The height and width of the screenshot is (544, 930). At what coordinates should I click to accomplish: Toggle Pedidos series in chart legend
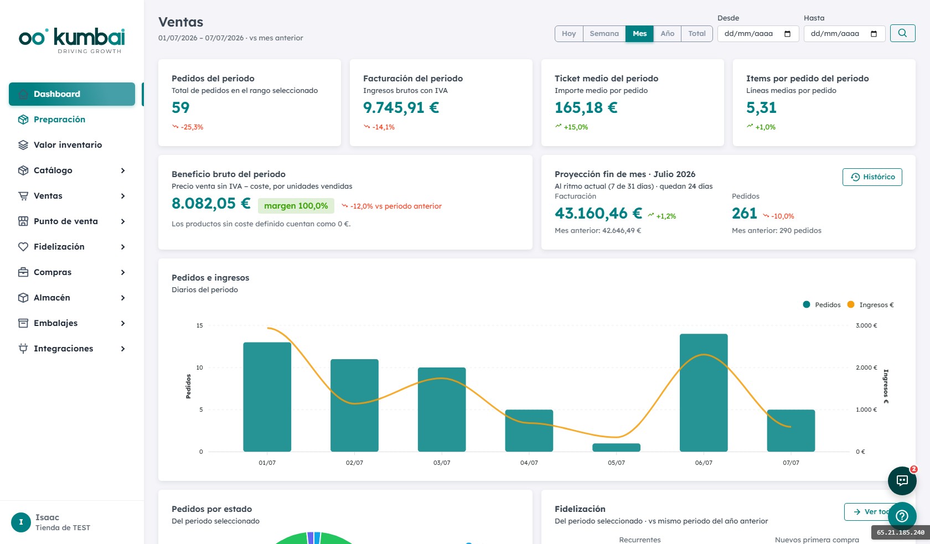pos(821,305)
